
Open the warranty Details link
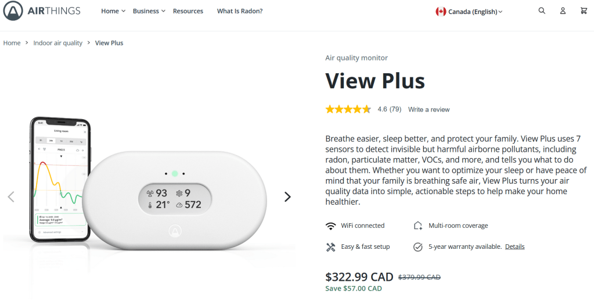coord(514,247)
